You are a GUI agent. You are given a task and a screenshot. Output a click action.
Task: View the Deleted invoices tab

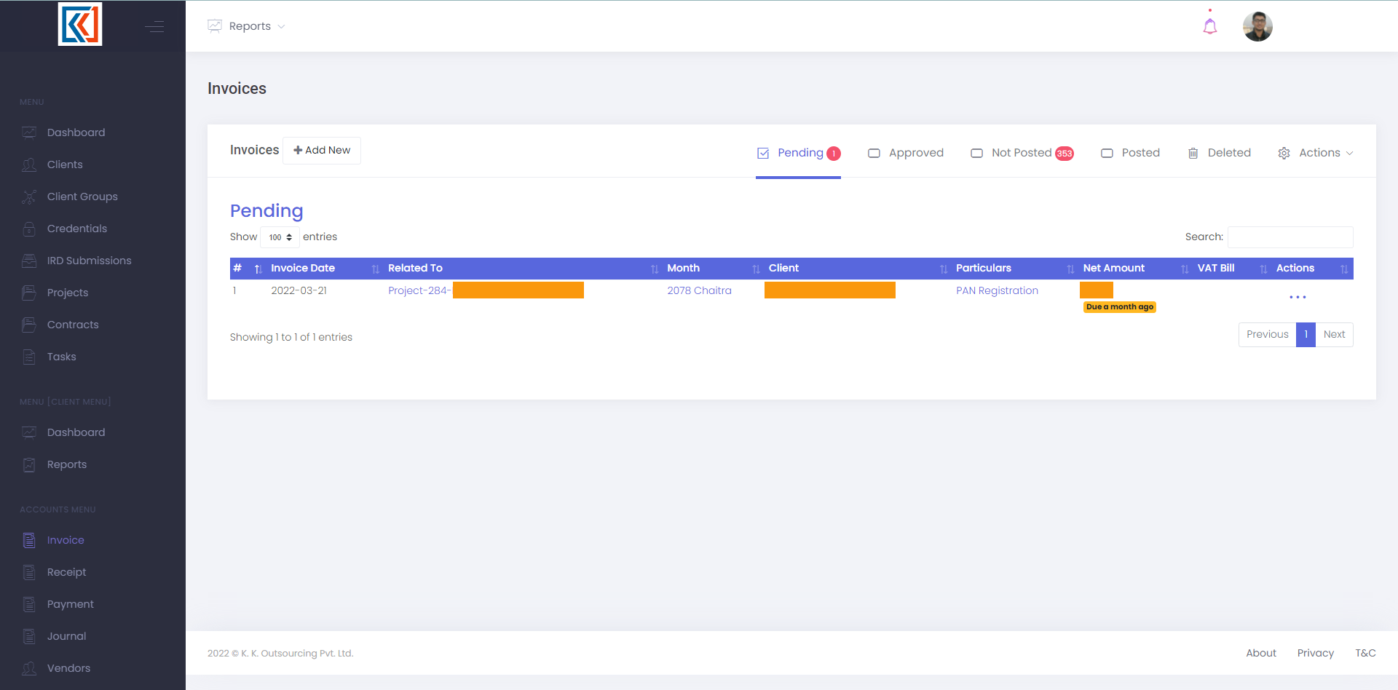tap(1220, 153)
